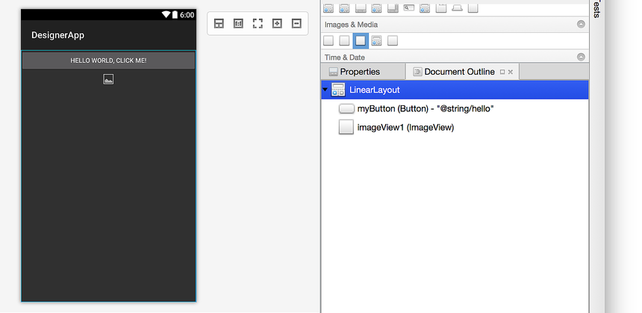Select the highlighted ImageView widget in Images & Media
This screenshot has width=642, height=313.
(x=361, y=40)
